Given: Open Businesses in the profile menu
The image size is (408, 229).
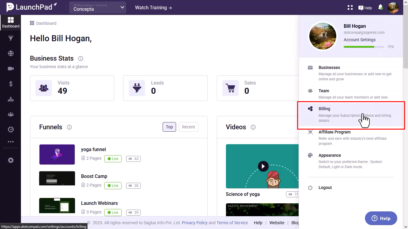Looking at the screenshot, I should click(x=351, y=73).
